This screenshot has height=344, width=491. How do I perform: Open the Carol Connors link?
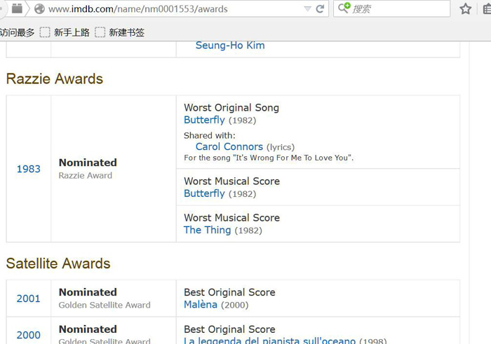pos(229,146)
